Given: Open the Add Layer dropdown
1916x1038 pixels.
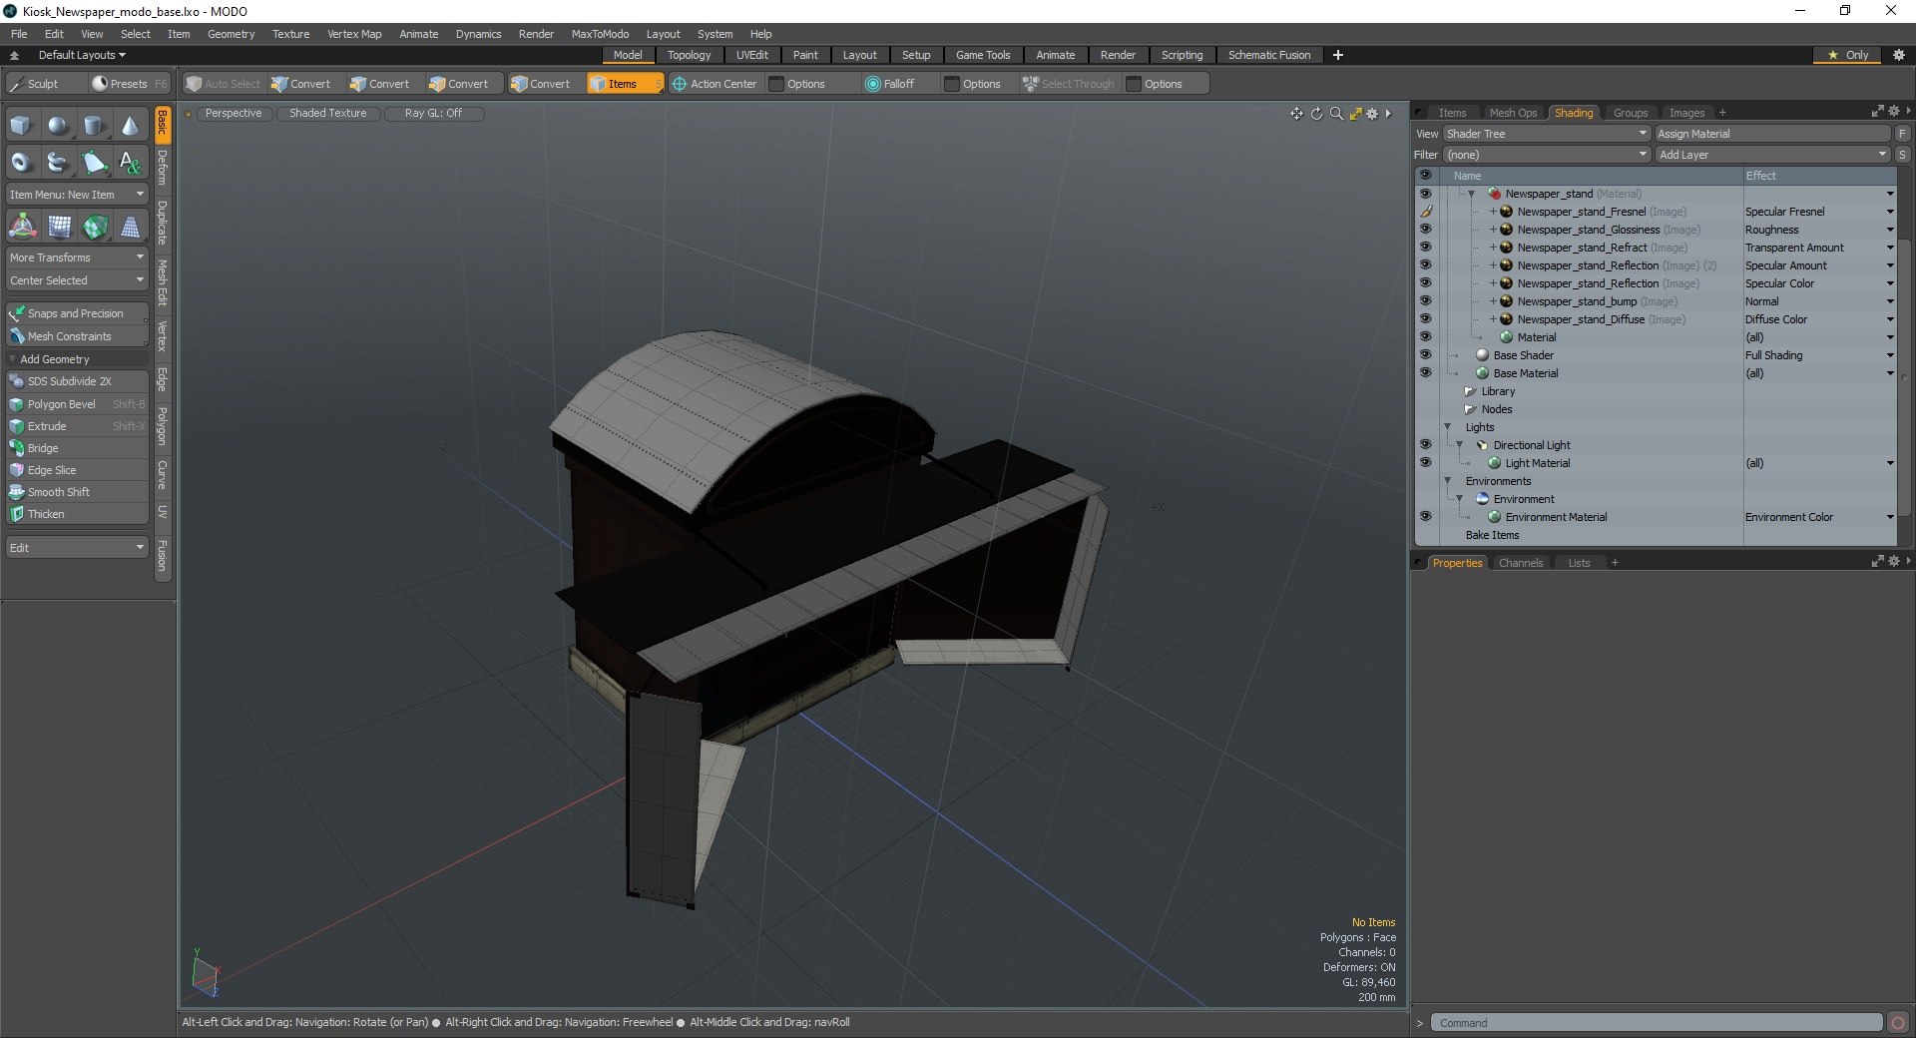Looking at the screenshot, I should 1772,155.
